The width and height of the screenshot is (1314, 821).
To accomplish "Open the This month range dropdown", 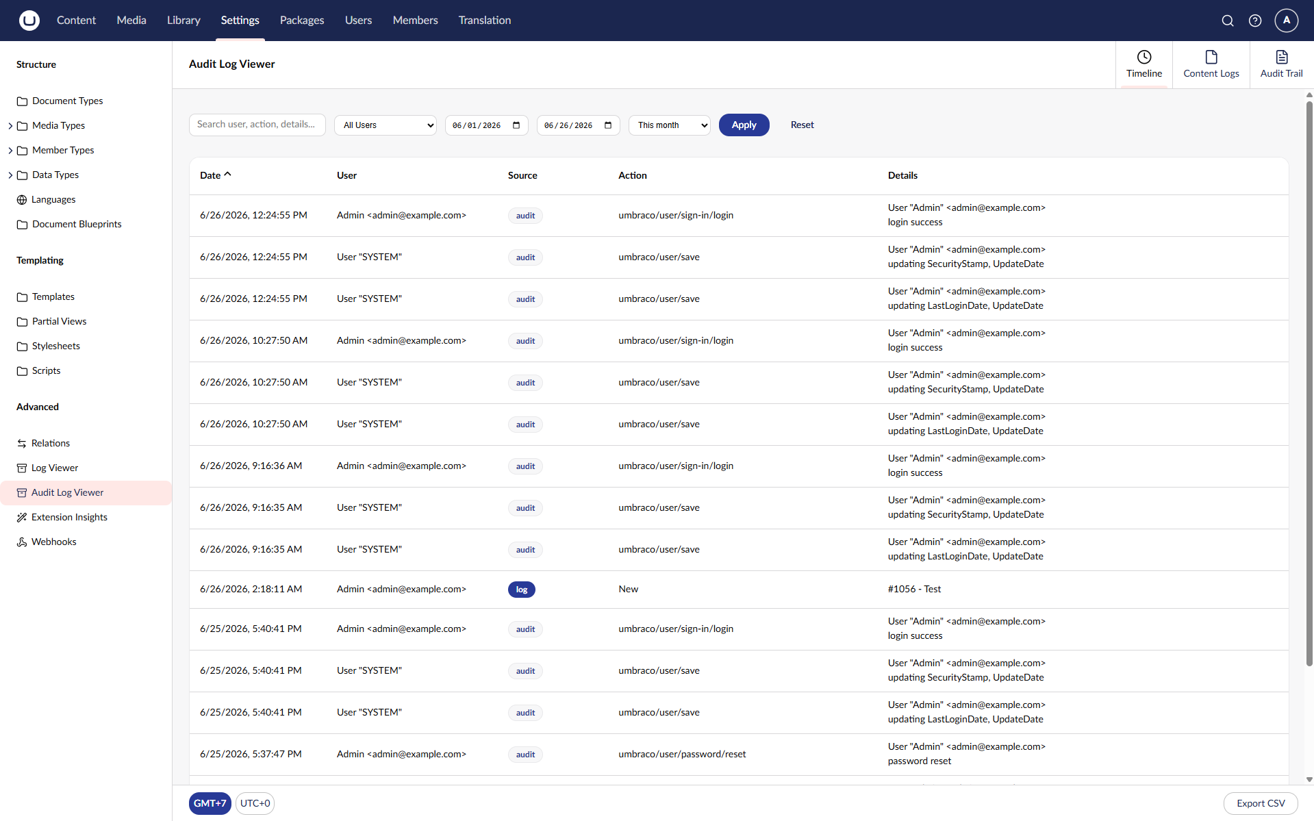I will 670,125.
